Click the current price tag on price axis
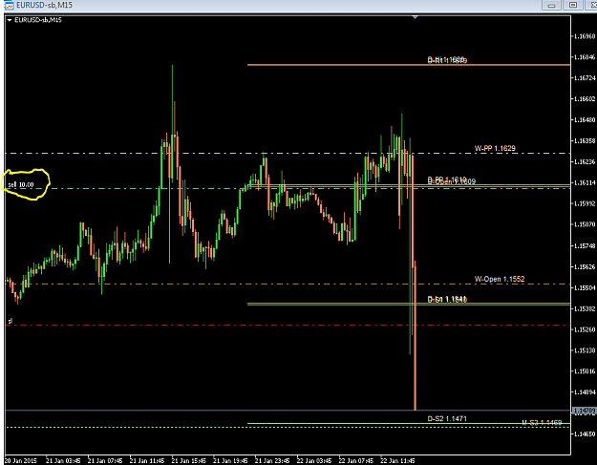The width and height of the screenshot is (597, 465). click(x=585, y=411)
